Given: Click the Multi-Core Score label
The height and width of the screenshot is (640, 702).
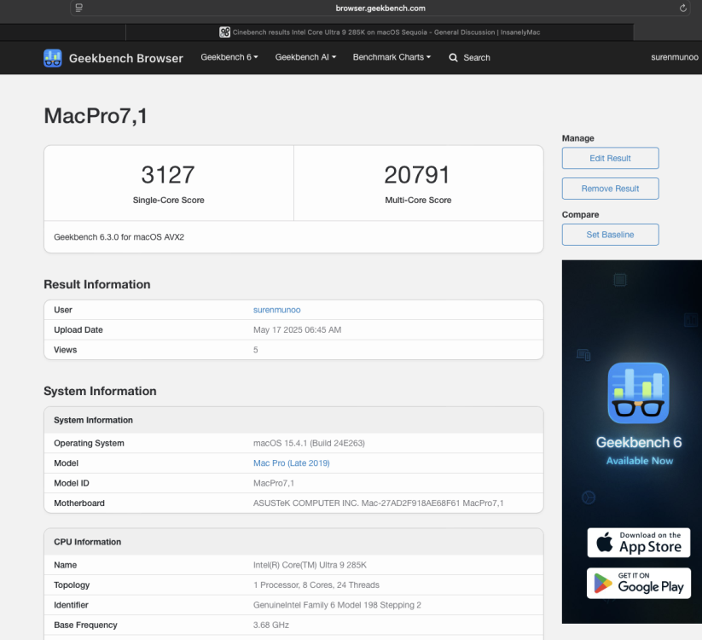Looking at the screenshot, I should (x=418, y=201).
